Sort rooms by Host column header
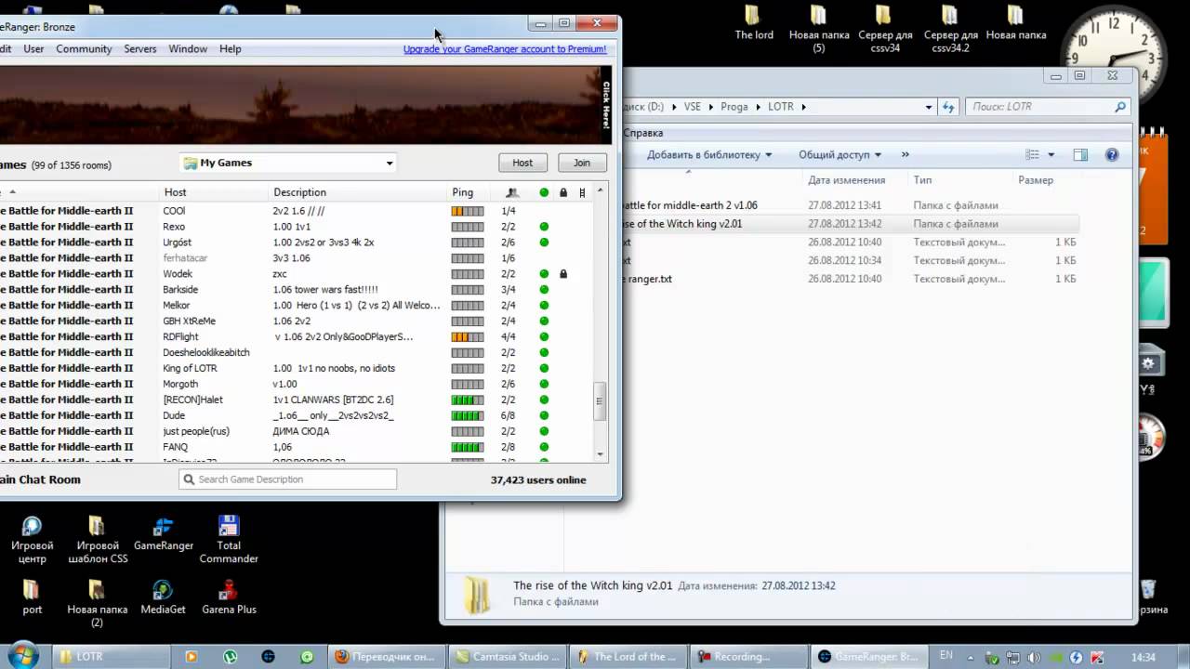 click(x=175, y=192)
